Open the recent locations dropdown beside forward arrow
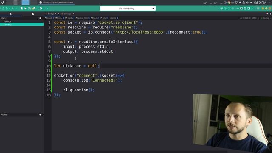This screenshot has height=153, width=272. tap(9, 8)
